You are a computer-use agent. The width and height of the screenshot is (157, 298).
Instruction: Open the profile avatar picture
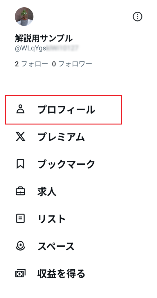(24, 17)
